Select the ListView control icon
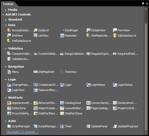Image resolution: width=149 pixels, height=136 pixels. pos(36,36)
